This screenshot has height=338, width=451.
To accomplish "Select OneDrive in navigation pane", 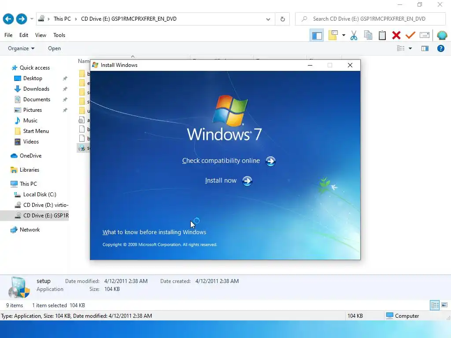I will click(x=30, y=156).
